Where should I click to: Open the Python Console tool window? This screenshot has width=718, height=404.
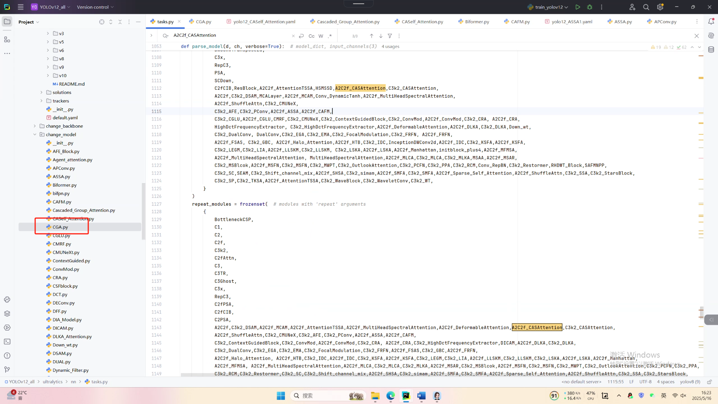7,300
